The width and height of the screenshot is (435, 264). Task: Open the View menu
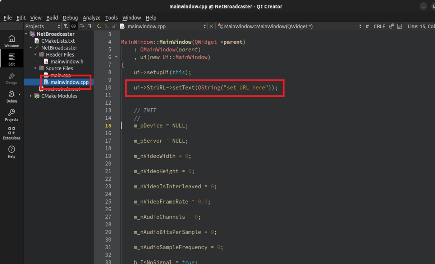(36, 18)
